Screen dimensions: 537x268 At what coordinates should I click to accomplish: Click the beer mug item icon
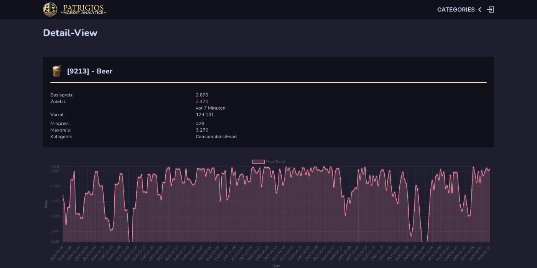click(x=57, y=71)
